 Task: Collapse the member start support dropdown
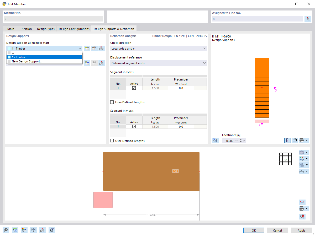tap(80, 48)
